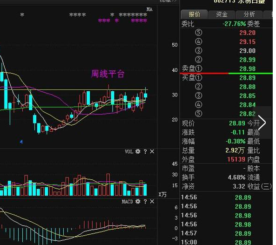Image resolution: width=276 pixels, height=245 pixels.
Task: Click the 净资 value 3.32
Action: [x=239, y=186]
